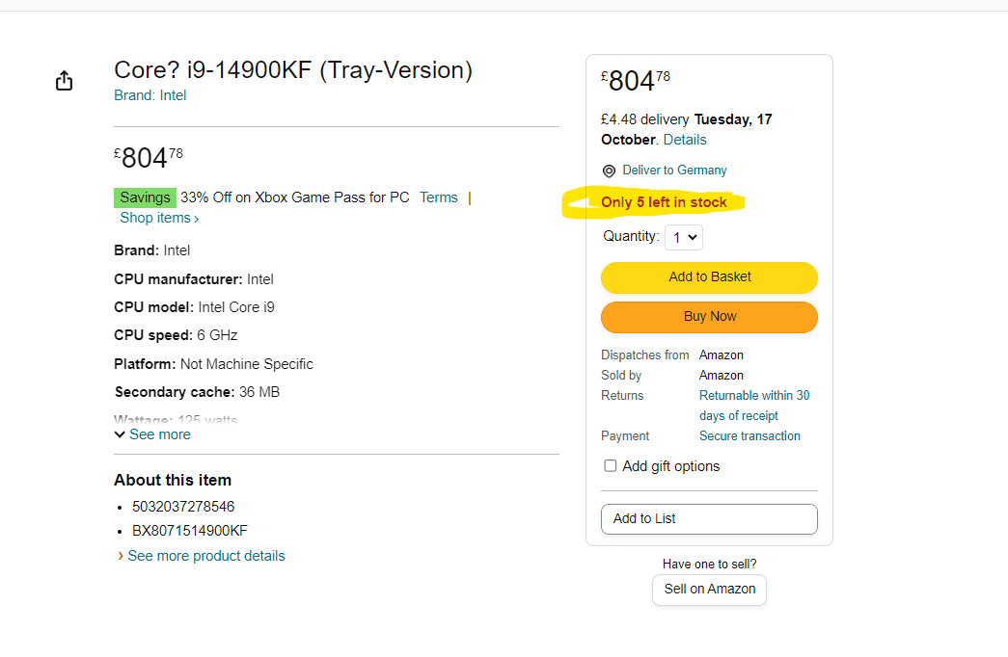
Task: Open the Brand: Intel link
Action: (150, 95)
